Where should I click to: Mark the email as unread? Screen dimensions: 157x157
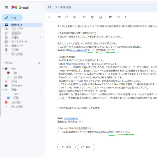coord(85,17)
